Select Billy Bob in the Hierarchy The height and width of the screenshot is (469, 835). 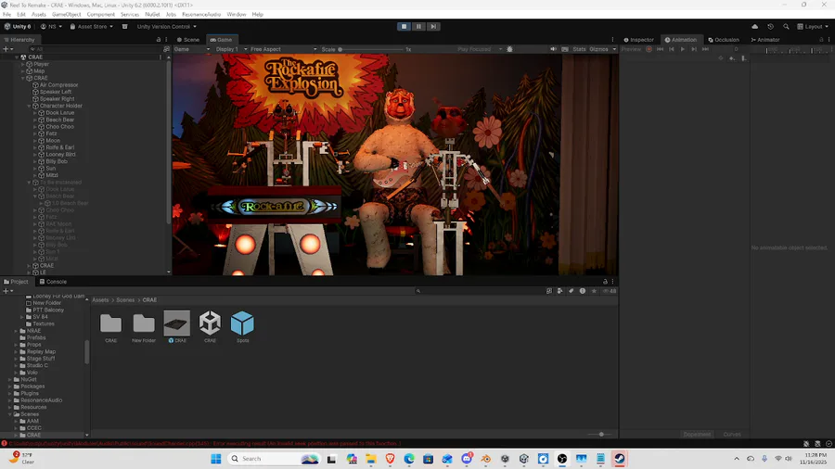point(56,161)
